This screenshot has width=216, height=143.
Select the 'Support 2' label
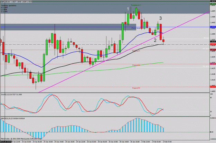click(136, 65)
